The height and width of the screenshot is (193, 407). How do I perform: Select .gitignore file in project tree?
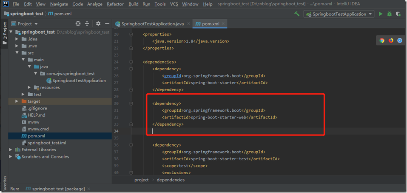(x=37, y=108)
